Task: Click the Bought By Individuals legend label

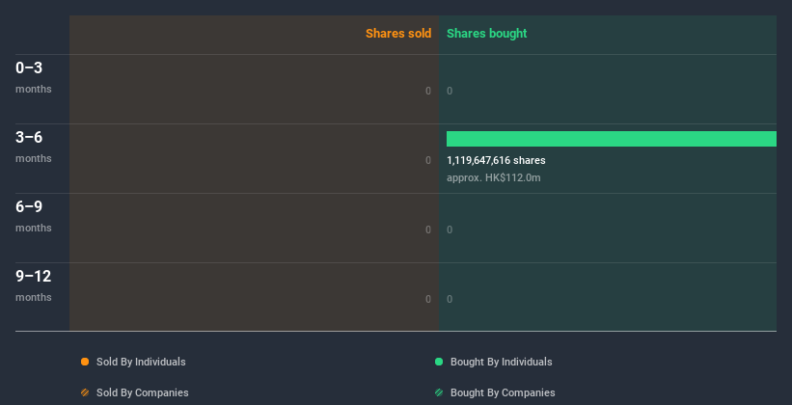Action: pyautogui.click(x=501, y=362)
